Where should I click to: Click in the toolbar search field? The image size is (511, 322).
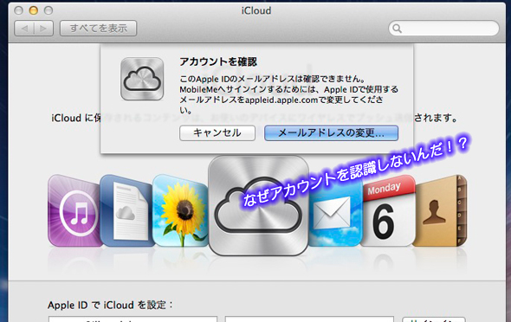(x=443, y=29)
